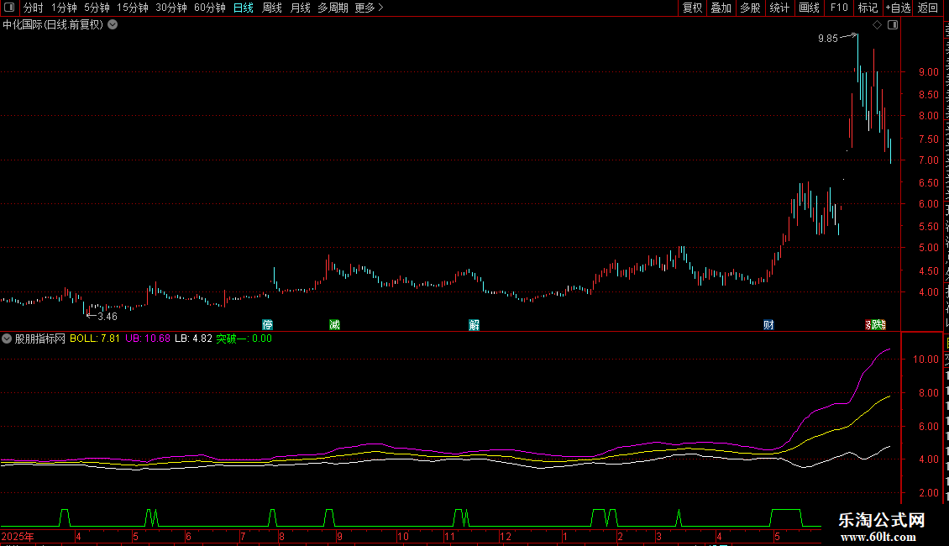Click the LB: 4.82 indicator value
The image size is (949, 546).
(x=194, y=339)
